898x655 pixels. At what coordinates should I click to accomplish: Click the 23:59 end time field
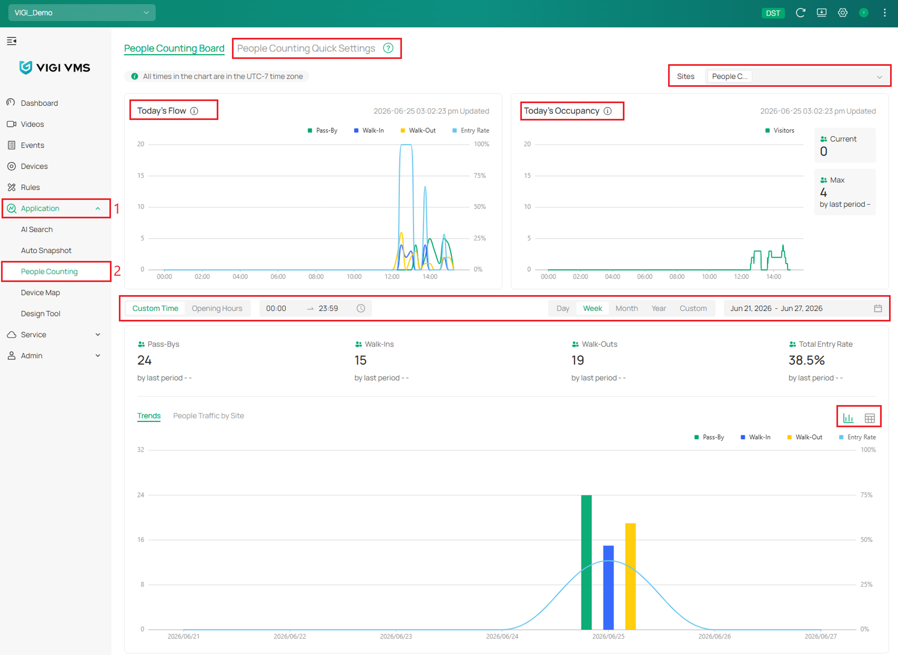pos(328,308)
